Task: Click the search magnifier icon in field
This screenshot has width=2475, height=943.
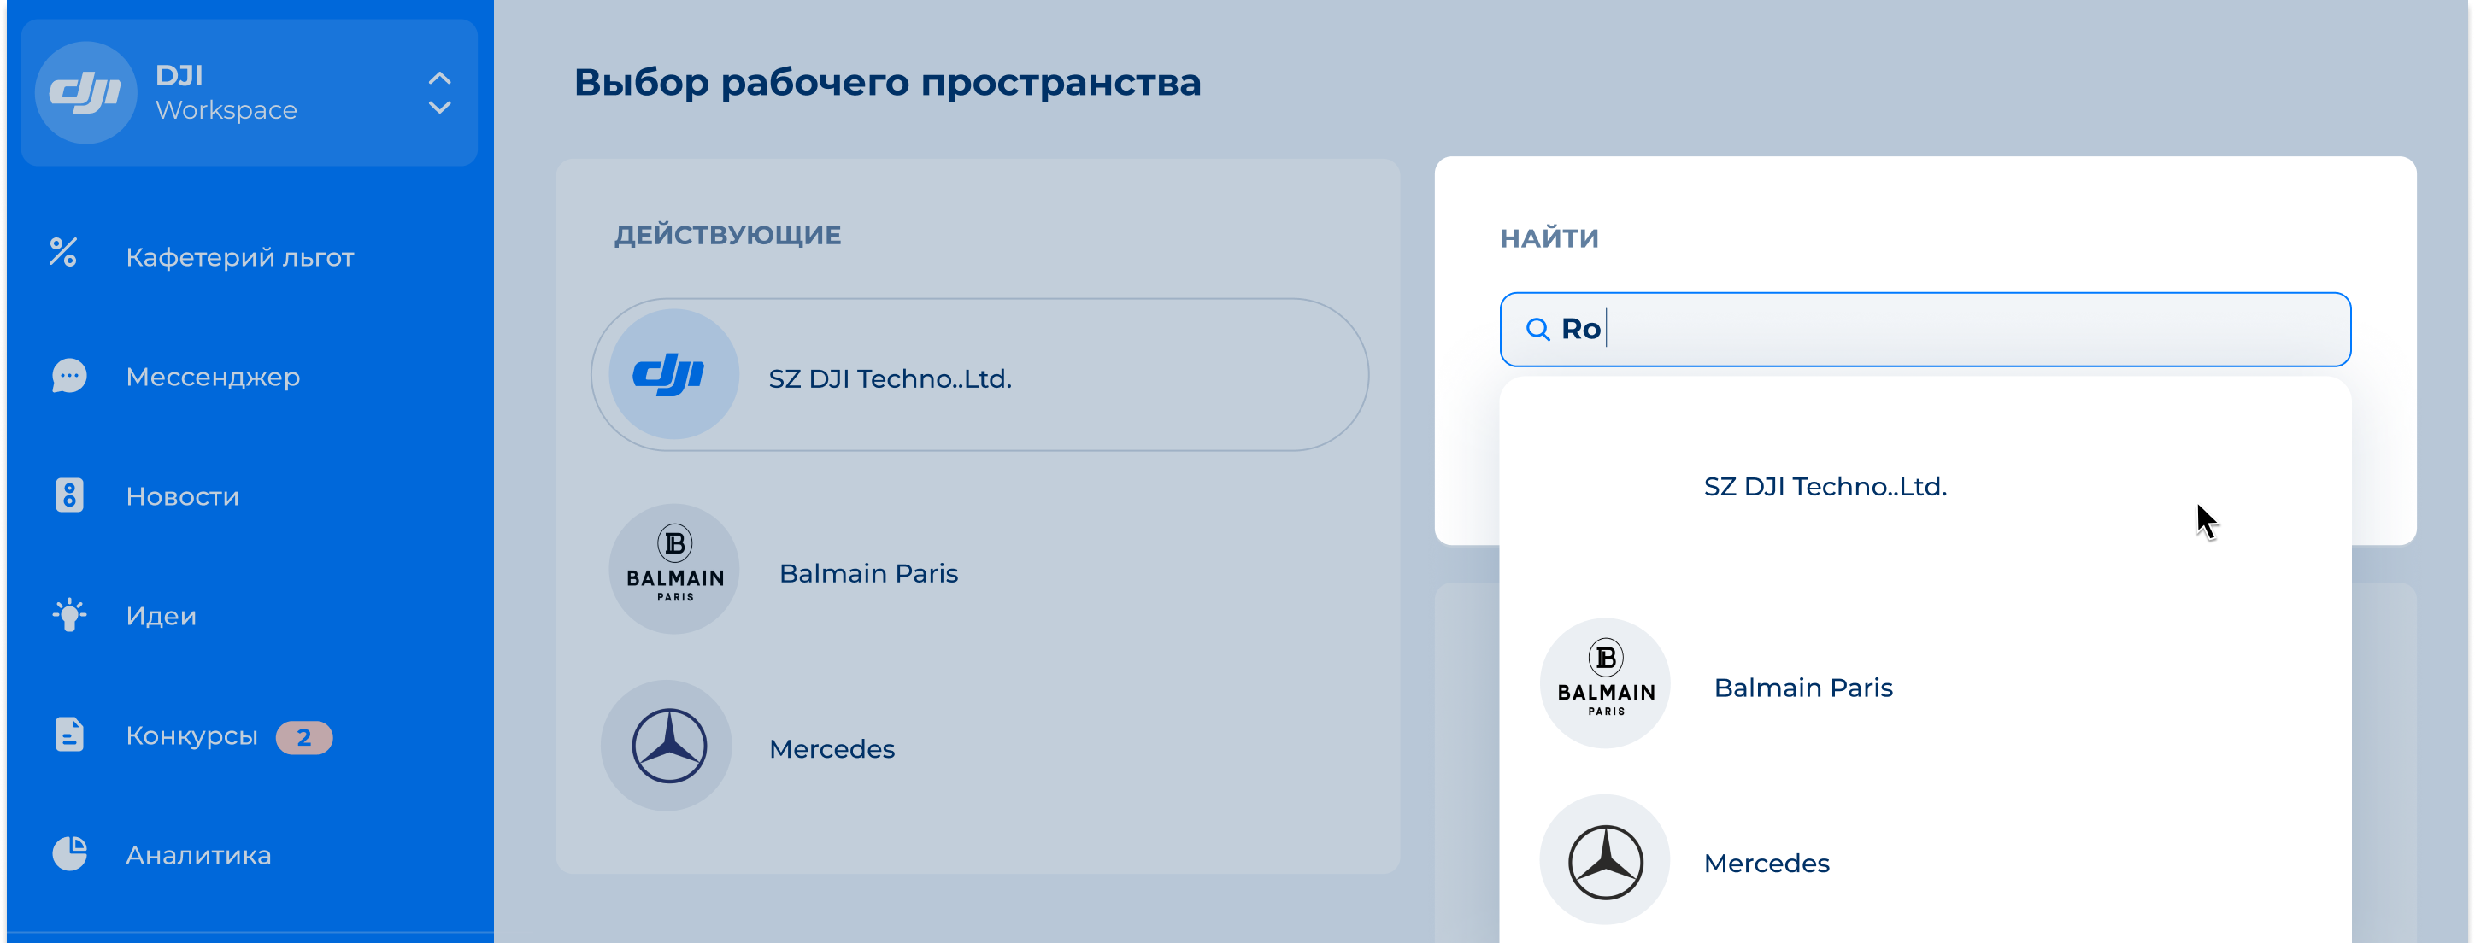Action: point(1537,330)
